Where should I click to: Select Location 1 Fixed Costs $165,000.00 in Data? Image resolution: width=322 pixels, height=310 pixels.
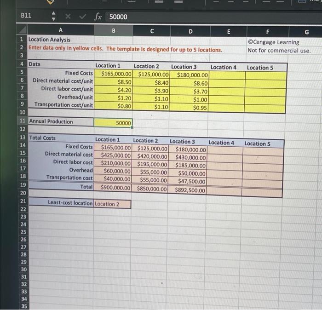tap(113, 74)
